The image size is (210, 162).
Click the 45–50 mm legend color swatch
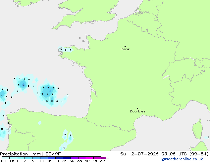pyautogui.click(x=97, y=158)
